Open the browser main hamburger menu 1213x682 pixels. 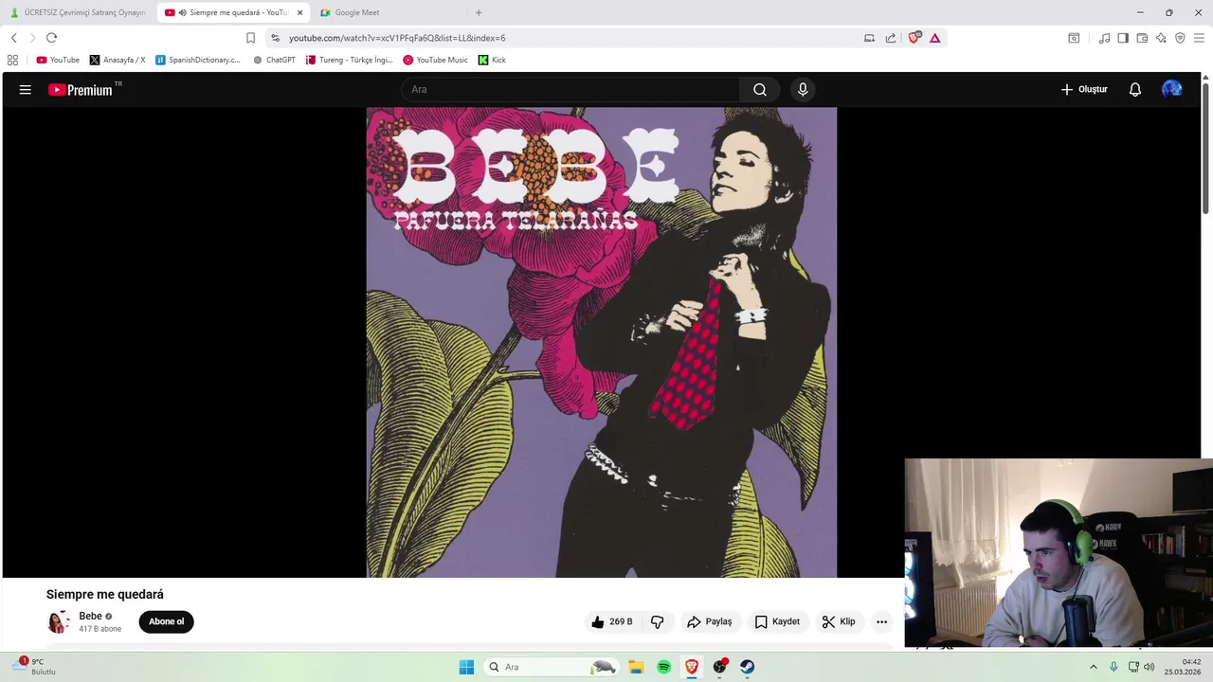[1199, 38]
